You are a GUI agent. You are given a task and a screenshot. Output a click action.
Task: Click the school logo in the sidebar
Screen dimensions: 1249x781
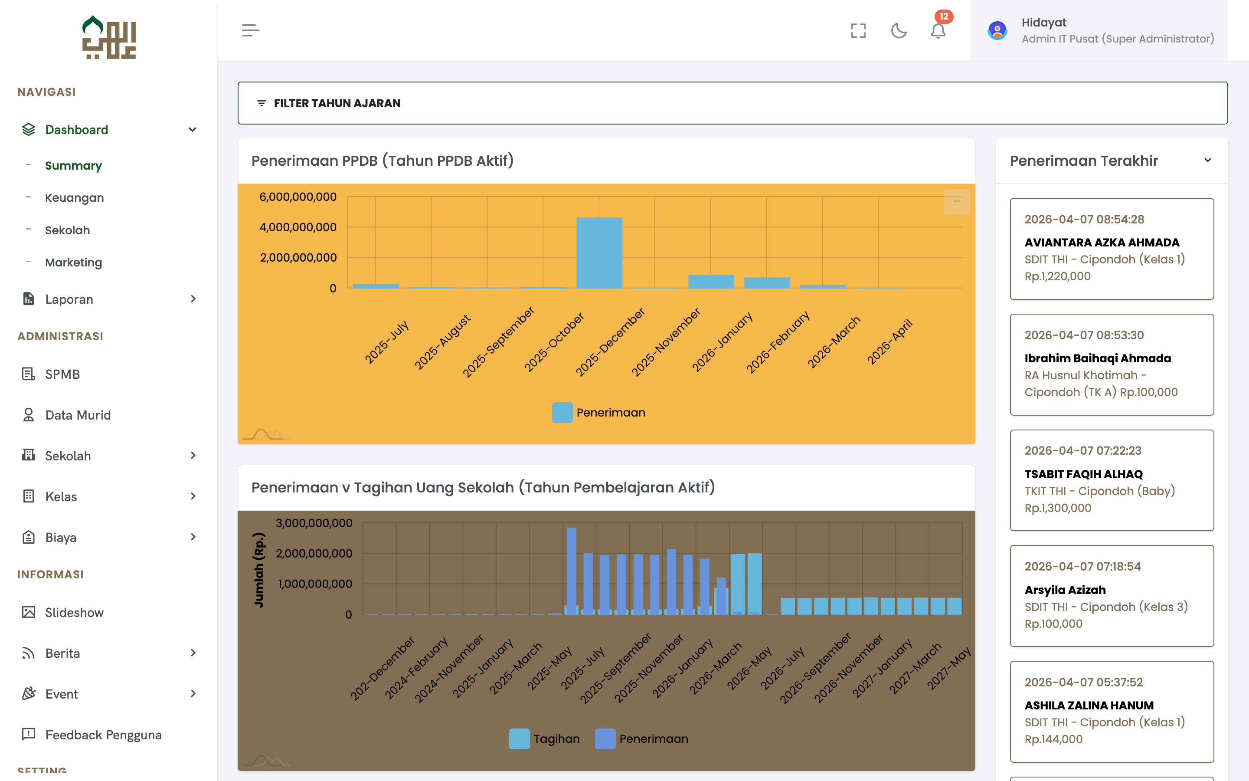tap(109, 37)
